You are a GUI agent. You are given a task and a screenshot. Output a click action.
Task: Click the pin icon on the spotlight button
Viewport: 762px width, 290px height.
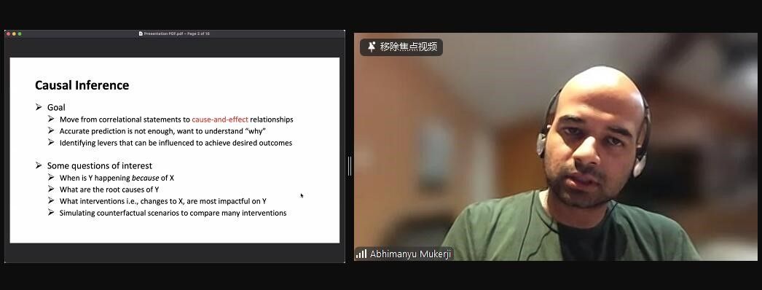(372, 47)
